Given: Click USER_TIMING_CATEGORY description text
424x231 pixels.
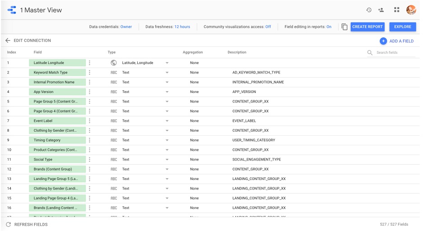Looking at the screenshot, I should click(254, 140).
